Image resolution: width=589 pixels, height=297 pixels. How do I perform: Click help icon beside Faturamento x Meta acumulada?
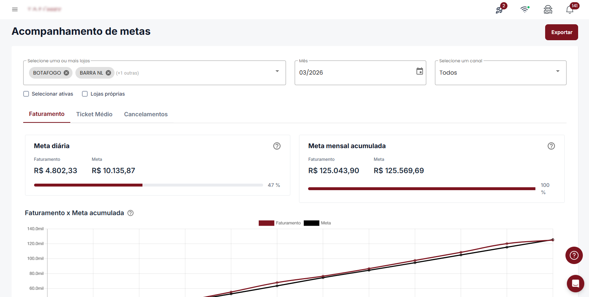tap(130, 213)
